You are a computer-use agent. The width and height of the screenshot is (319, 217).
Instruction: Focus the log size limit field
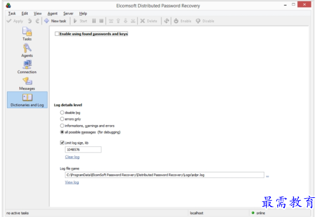pyautogui.click(x=83, y=150)
